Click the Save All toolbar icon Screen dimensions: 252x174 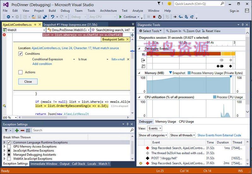45,17
